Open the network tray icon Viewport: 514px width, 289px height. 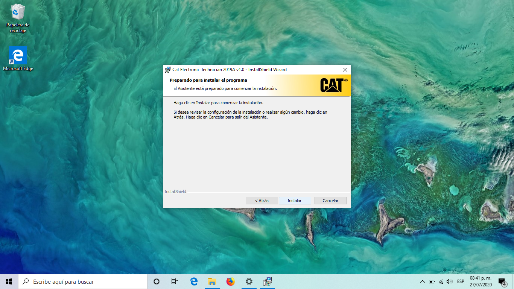coord(441,281)
